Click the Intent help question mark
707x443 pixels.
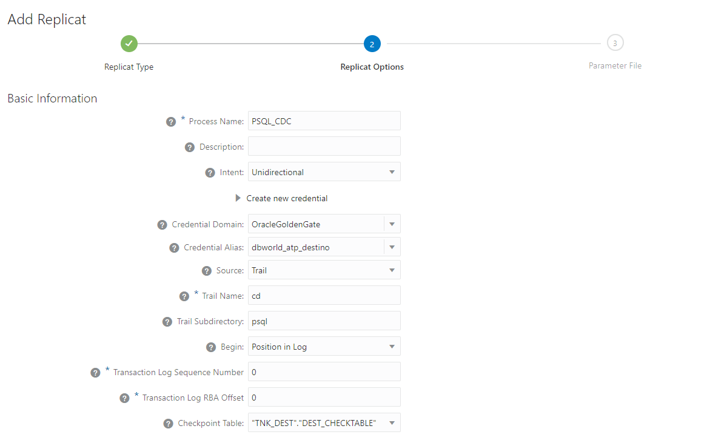tap(210, 173)
